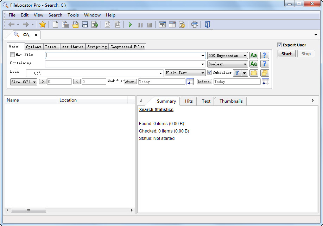Open calendar picker for After date
This screenshot has height=226, width=323.
click(190, 82)
